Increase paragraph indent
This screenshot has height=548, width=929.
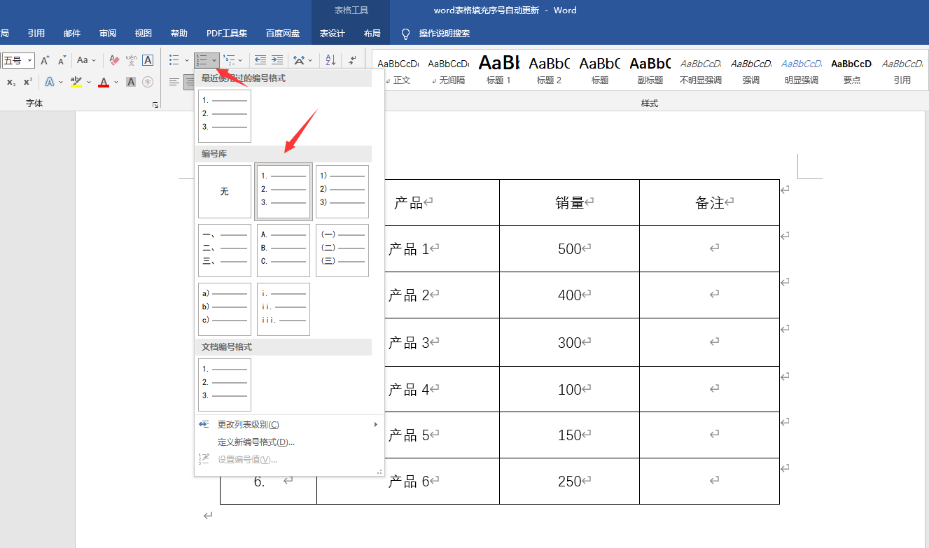[277, 60]
